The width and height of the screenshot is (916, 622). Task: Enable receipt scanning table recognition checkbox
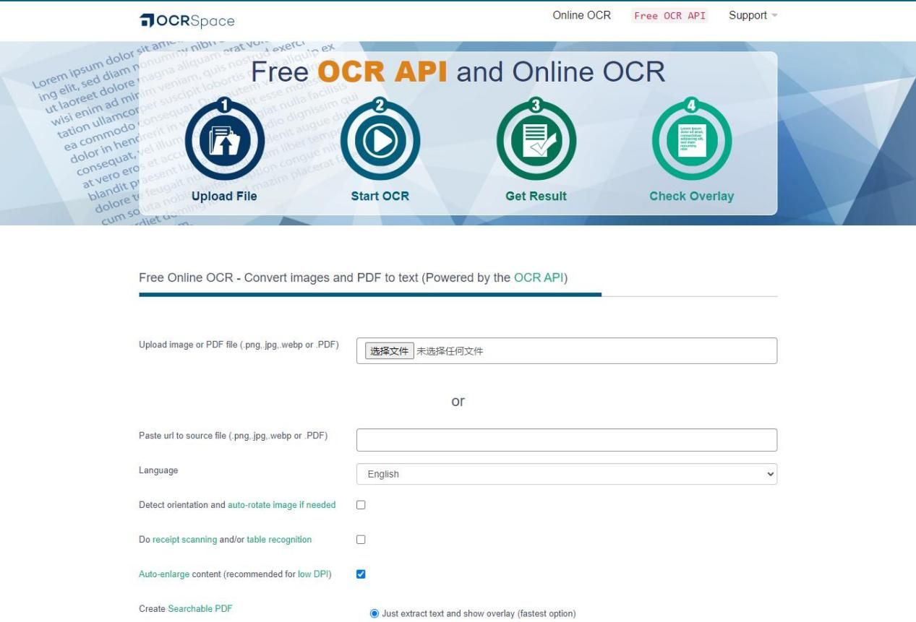(x=361, y=540)
